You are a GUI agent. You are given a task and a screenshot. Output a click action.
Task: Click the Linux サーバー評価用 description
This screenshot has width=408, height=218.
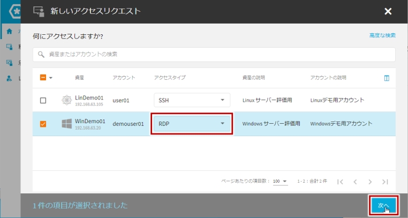(267, 100)
